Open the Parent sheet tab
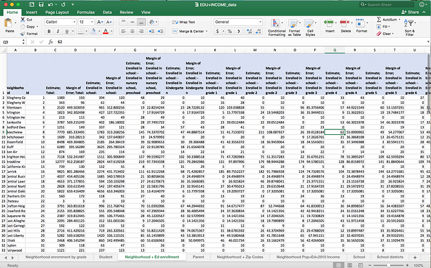Viewport: 431px width, 268px height. (198, 257)
